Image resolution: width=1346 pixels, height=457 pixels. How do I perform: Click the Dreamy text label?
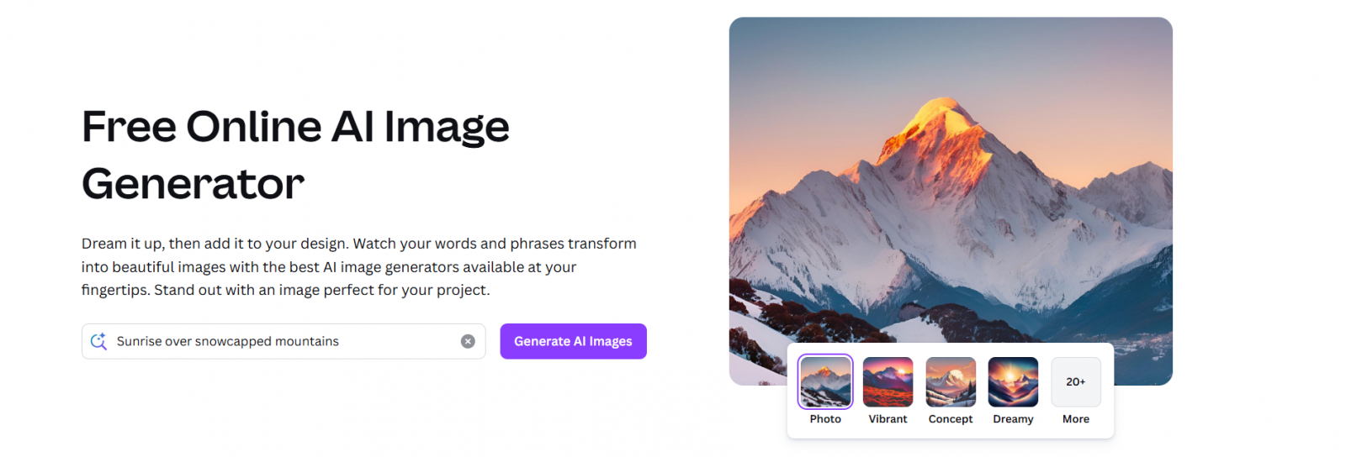coord(1013,419)
